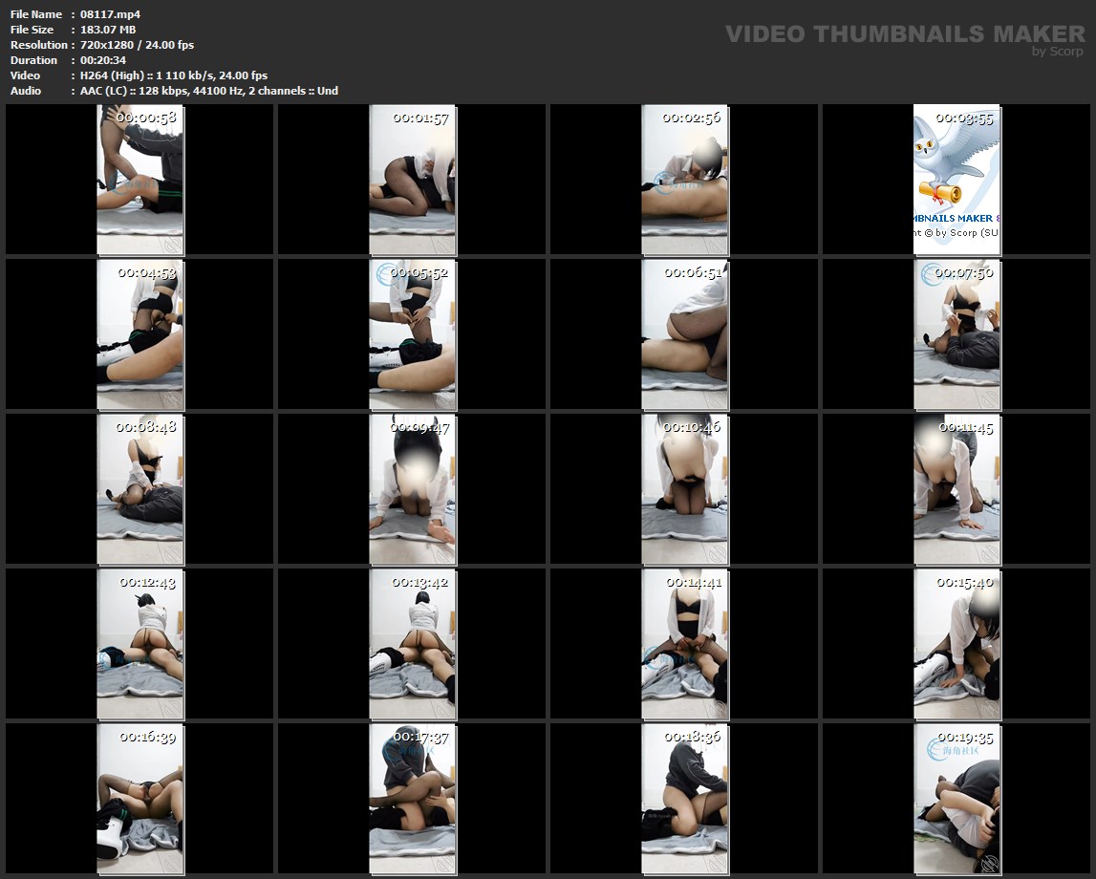Viewport: 1096px width, 879px height.
Task: Open the thumbnail marked 00:02:56
Action: (684, 180)
